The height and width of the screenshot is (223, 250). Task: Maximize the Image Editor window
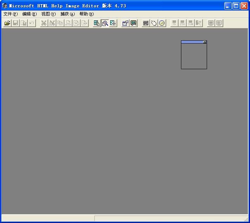coord(236,6)
